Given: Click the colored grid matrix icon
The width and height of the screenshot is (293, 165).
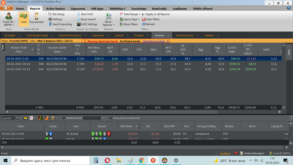Looking at the screenshot, I should click(40, 118).
